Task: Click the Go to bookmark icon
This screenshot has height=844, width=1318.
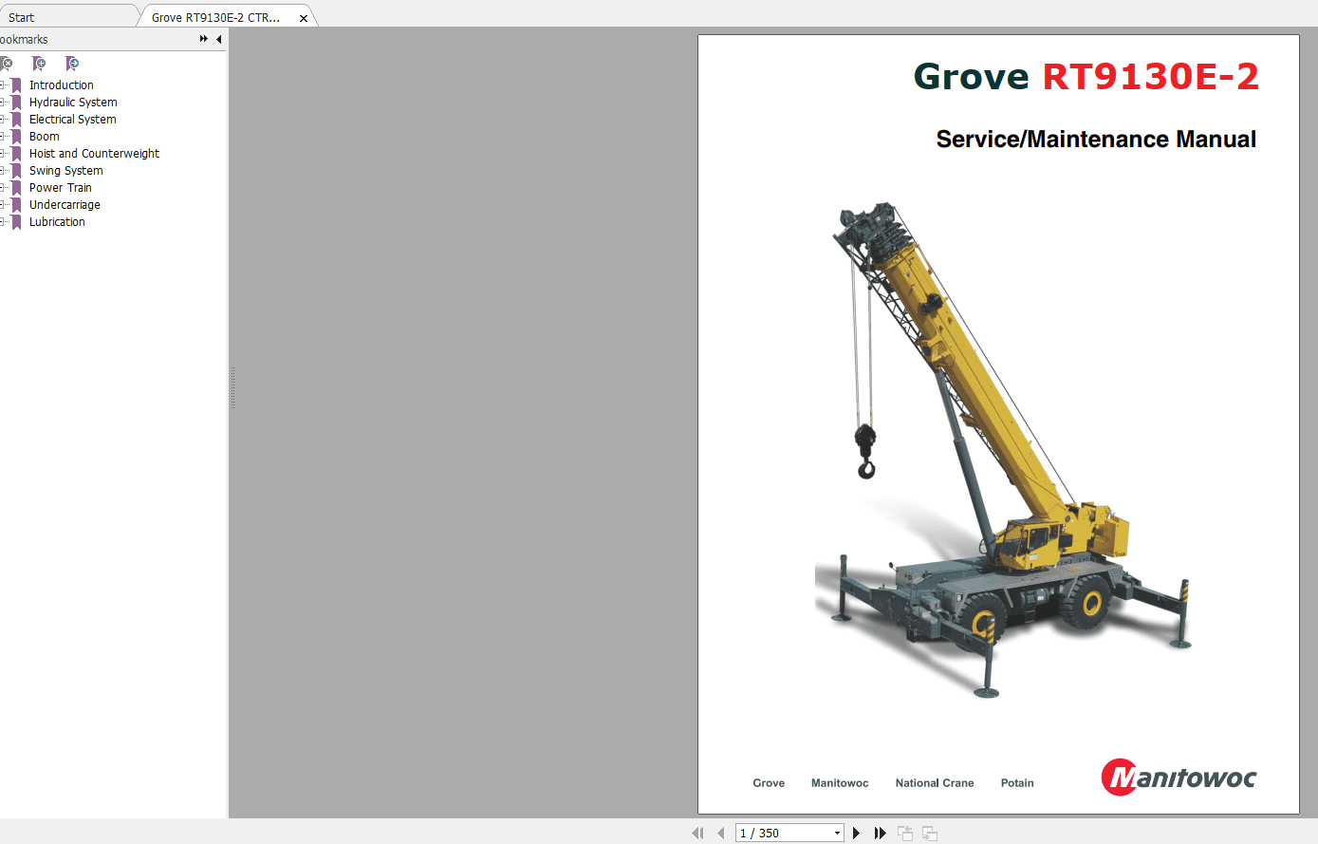Action: 71,64
